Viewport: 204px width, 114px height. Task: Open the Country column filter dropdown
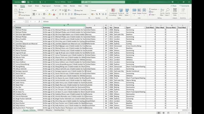pyautogui.click(x=103, y=28)
